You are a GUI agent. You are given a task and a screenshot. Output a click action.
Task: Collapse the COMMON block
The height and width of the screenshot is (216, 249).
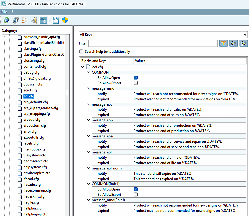pyautogui.click(x=89, y=72)
